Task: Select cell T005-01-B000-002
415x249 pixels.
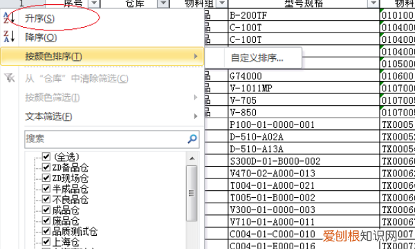Action: [x=304, y=197]
